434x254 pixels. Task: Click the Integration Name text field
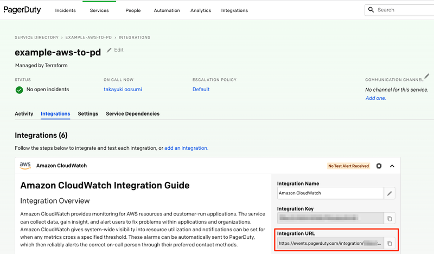point(330,193)
